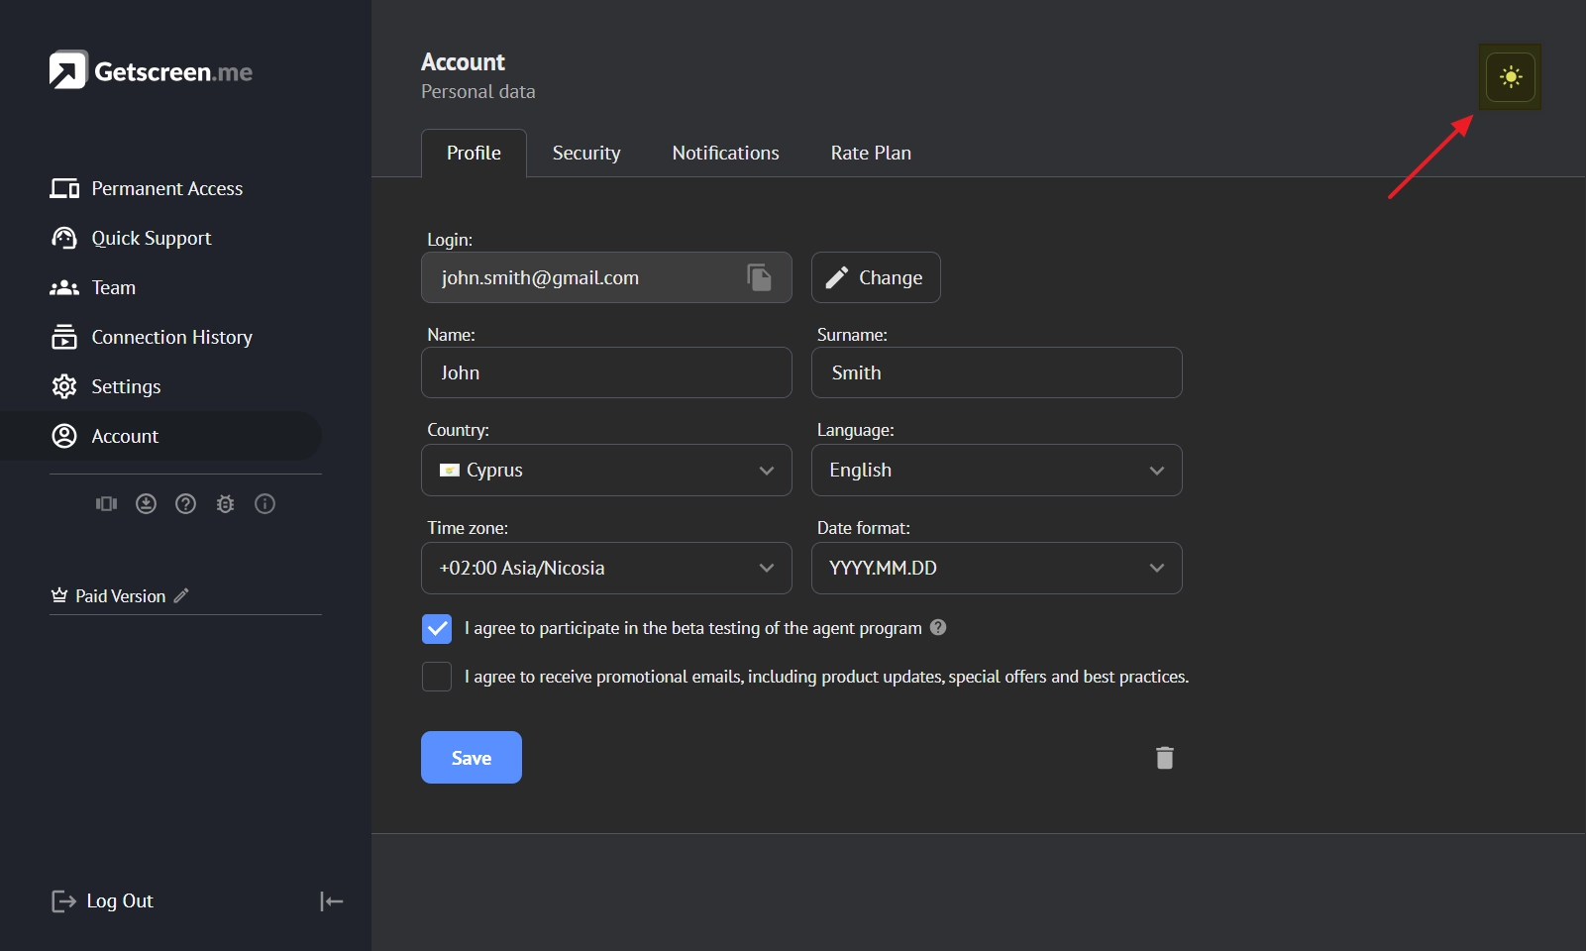Expand the Country dropdown showing Cyprus
The height and width of the screenshot is (951, 1586).
(606, 471)
